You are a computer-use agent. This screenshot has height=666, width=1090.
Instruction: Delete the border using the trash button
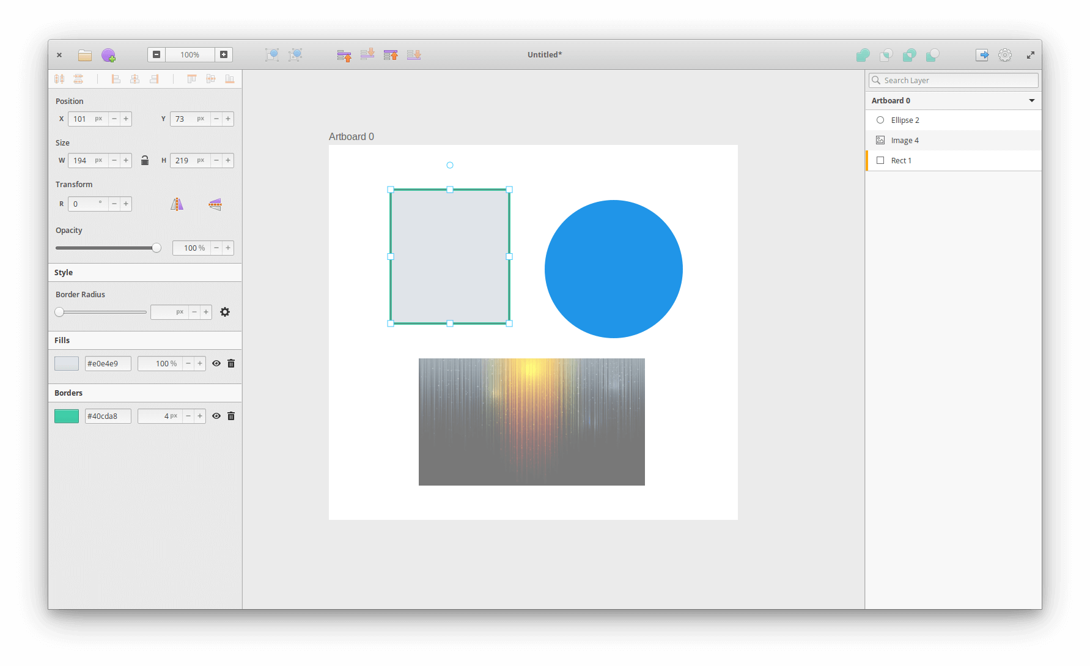(x=231, y=416)
